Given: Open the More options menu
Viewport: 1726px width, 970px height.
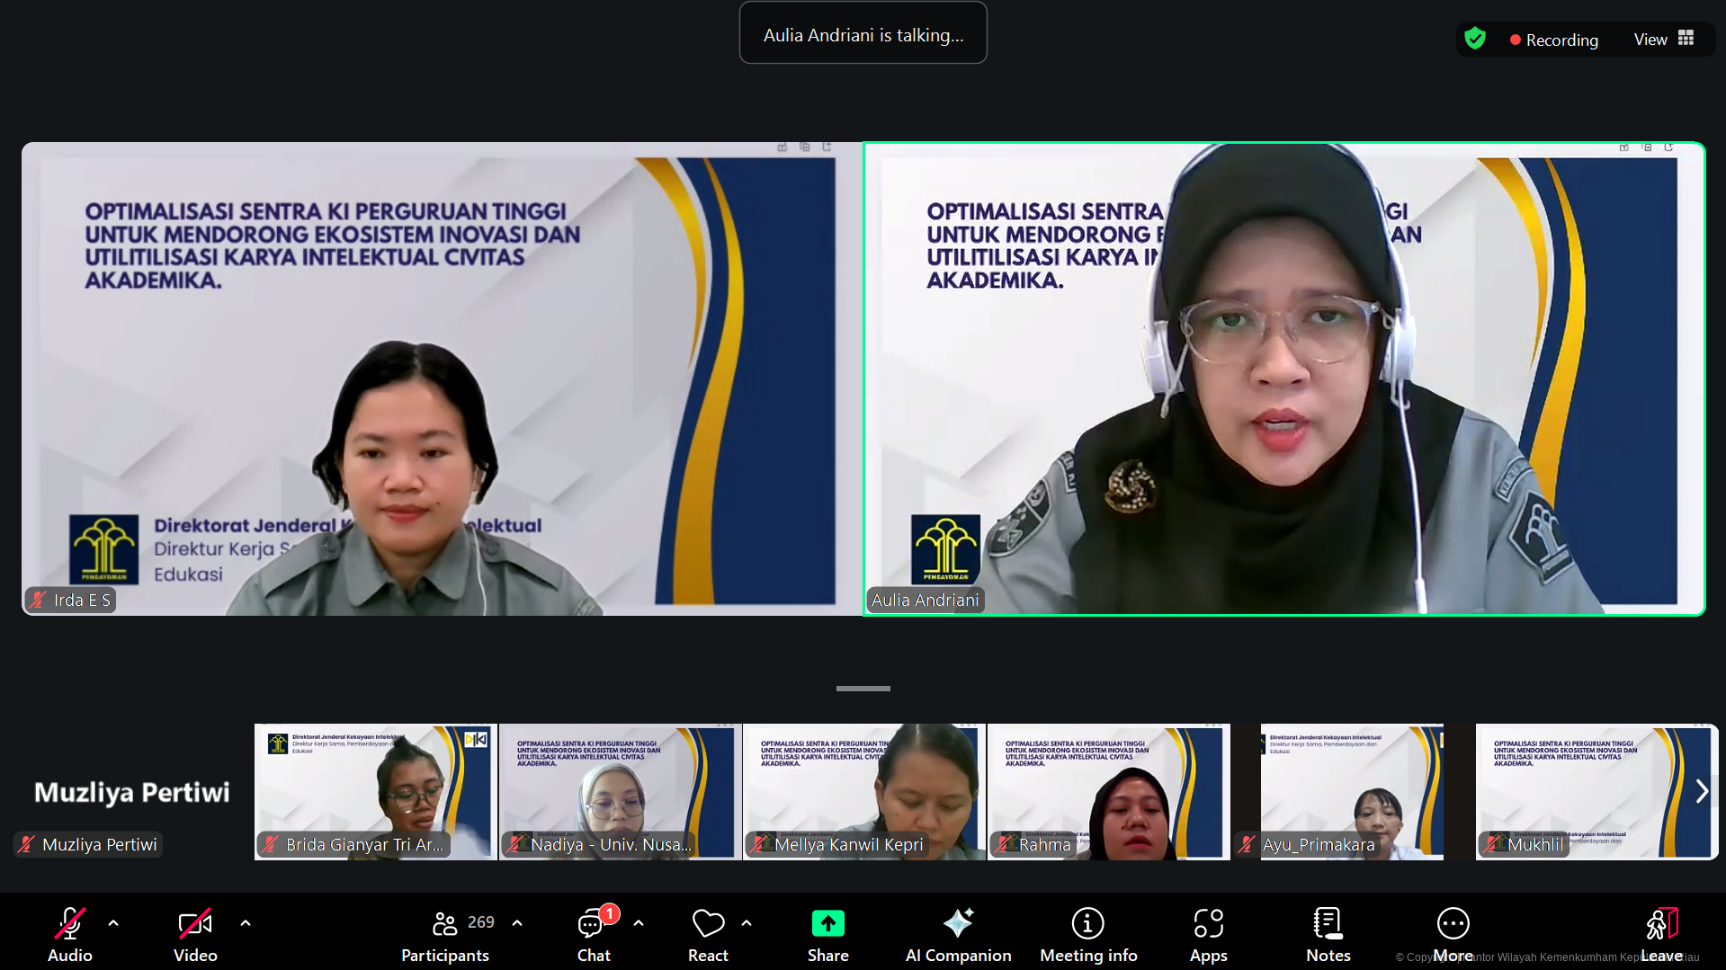Looking at the screenshot, I should 1453,934.
